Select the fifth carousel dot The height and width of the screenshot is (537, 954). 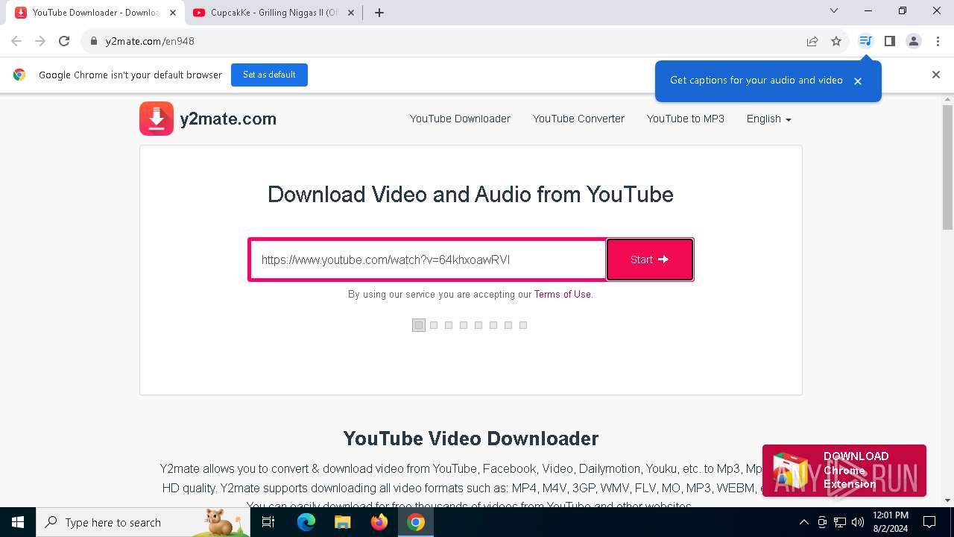478,325
